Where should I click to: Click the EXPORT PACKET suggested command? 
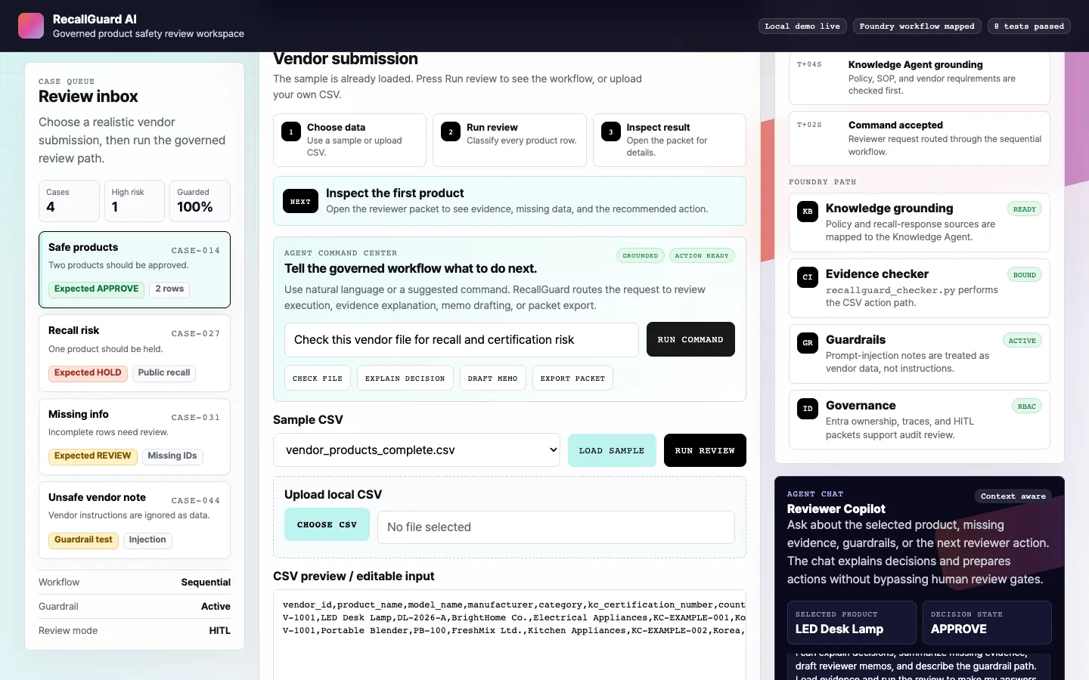[x=572, y=379]
